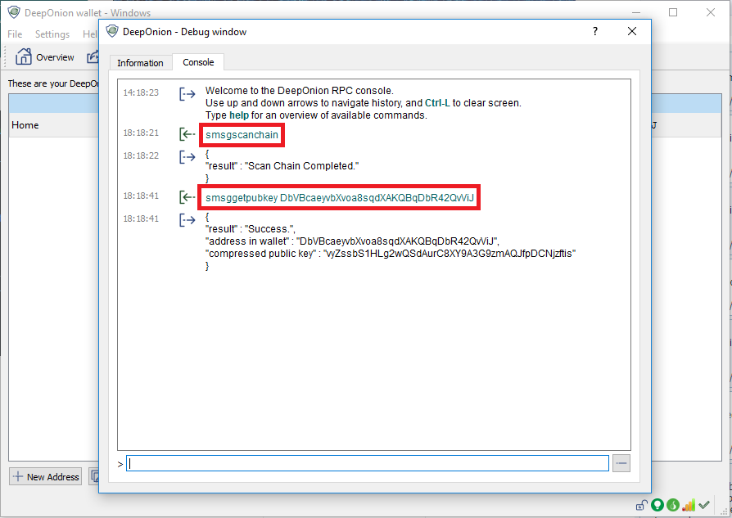Click the green checkmark sync status icon
The width and height of the screenshot is (732, 518).
coord(704,505)
